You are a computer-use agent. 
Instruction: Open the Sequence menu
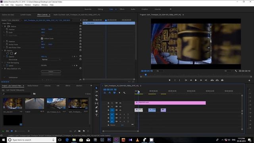pyautogui.click(x=19, y=5)
